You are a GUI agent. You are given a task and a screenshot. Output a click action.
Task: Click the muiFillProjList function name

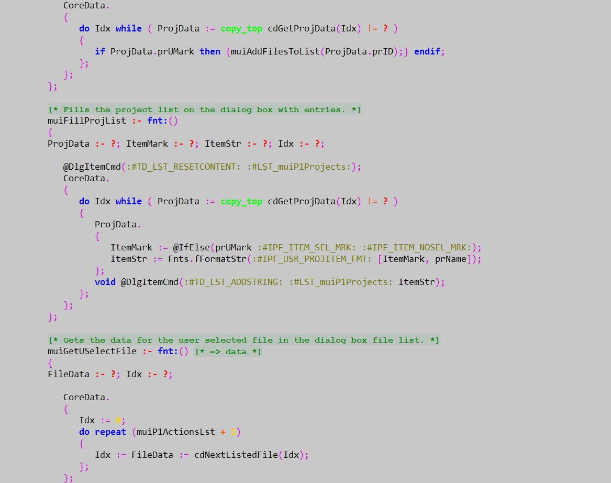coord(87,120)
